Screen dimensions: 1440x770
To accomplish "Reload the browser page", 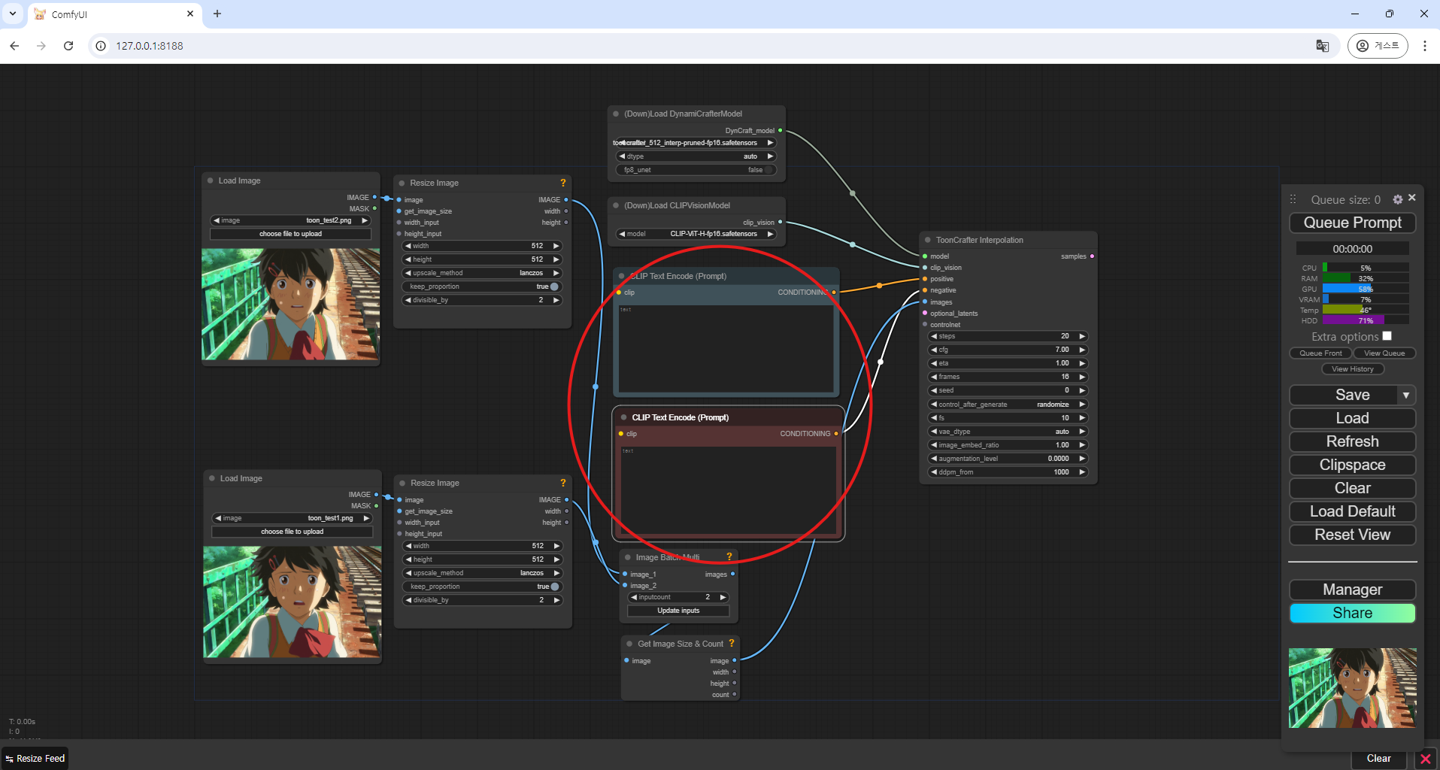I will [68, 46].
